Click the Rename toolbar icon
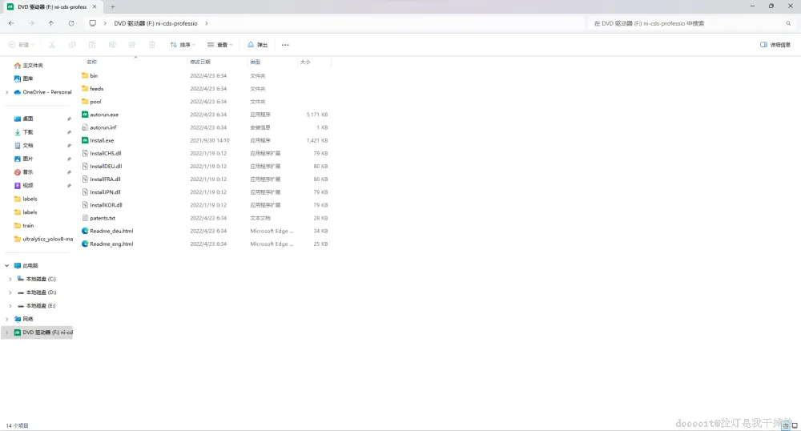The height and width of the screenshot is (431, 801). 112,45
